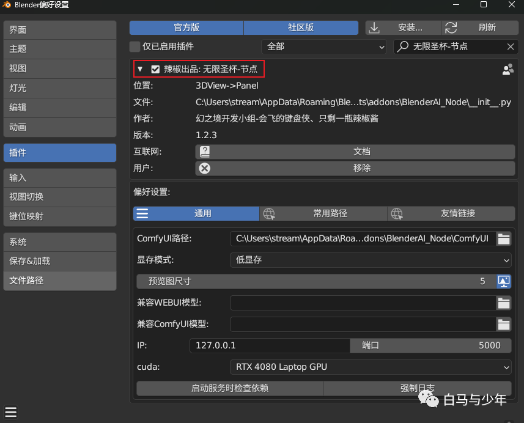Open 视图 preferences section
Screen dimensions: 524x423
coord(60,68)
